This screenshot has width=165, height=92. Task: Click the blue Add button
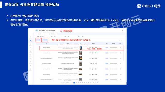38,40
